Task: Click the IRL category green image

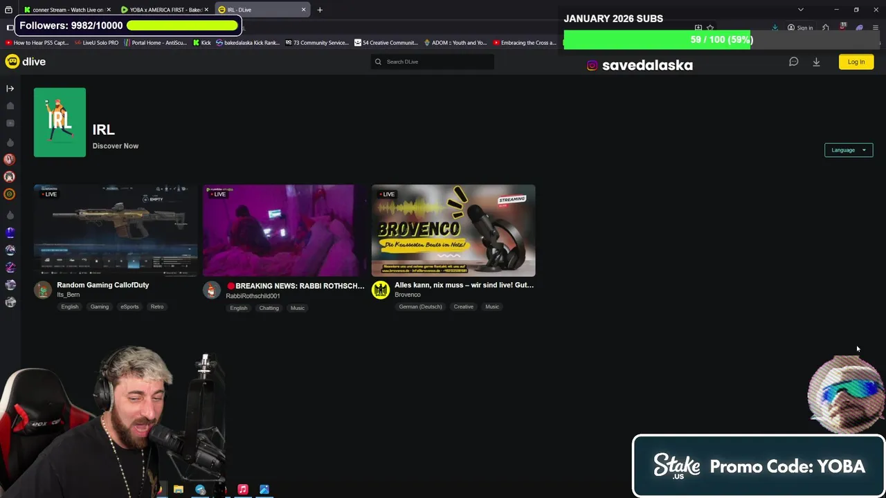Action: [x=60, y=122]
